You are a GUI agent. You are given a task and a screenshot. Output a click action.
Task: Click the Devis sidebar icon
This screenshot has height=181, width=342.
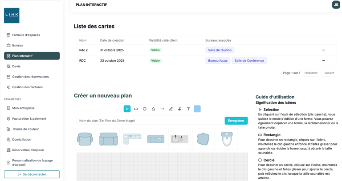pos(8,66)
